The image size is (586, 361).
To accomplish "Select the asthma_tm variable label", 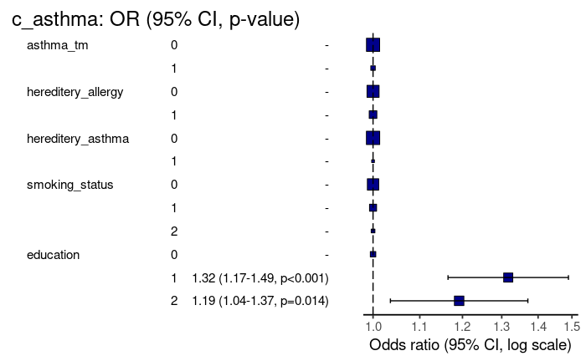I will tap(58, 44).
